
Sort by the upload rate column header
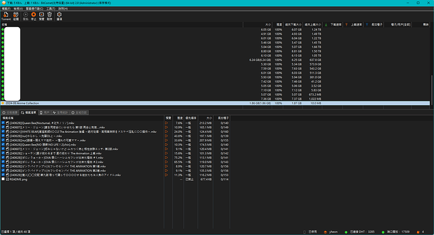tap(353, 25)
